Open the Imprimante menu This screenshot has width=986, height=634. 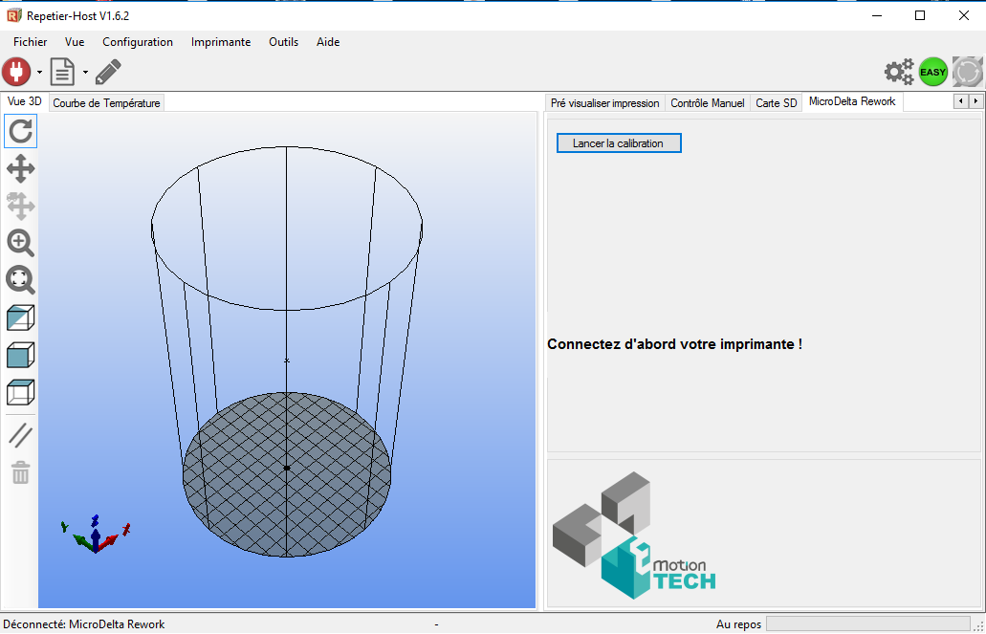pyautogui.click(x=221, y=42)
